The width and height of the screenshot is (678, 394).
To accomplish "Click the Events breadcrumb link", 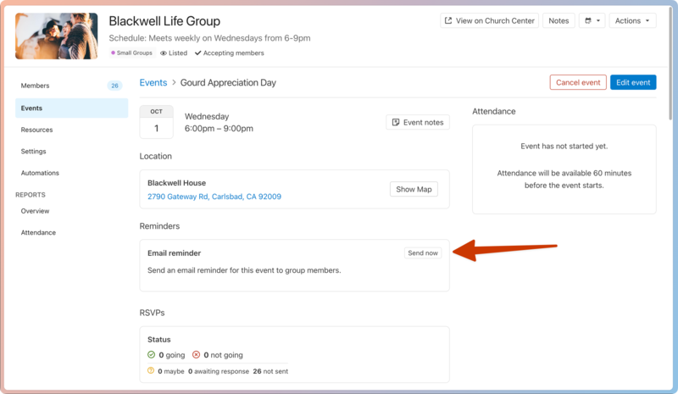I will coord(153,83).
